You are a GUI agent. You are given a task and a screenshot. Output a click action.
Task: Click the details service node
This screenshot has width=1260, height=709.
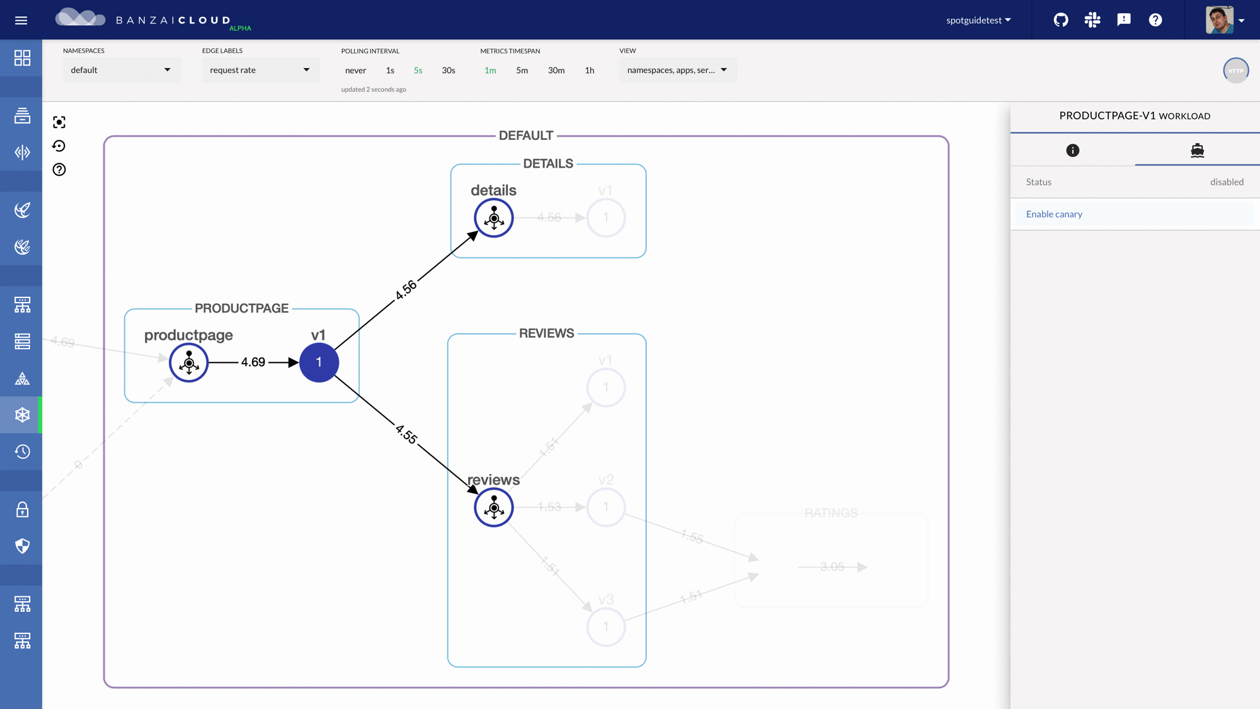click(494, 218)
